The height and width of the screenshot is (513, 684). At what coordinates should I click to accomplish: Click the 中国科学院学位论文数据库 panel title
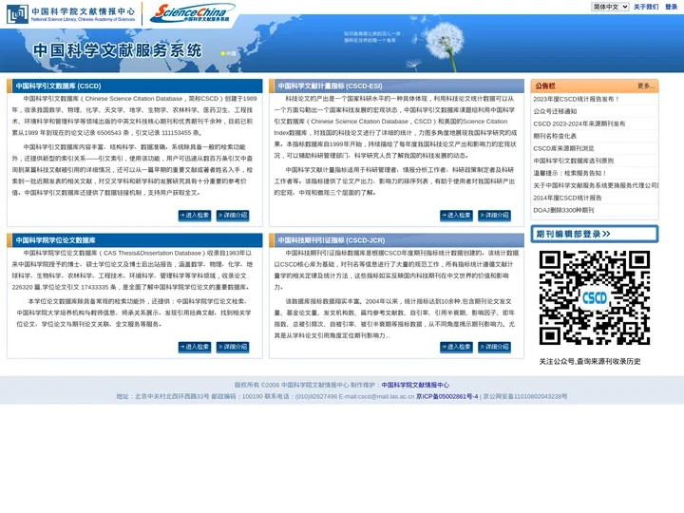pyautogui.click(x=55, y=240)
